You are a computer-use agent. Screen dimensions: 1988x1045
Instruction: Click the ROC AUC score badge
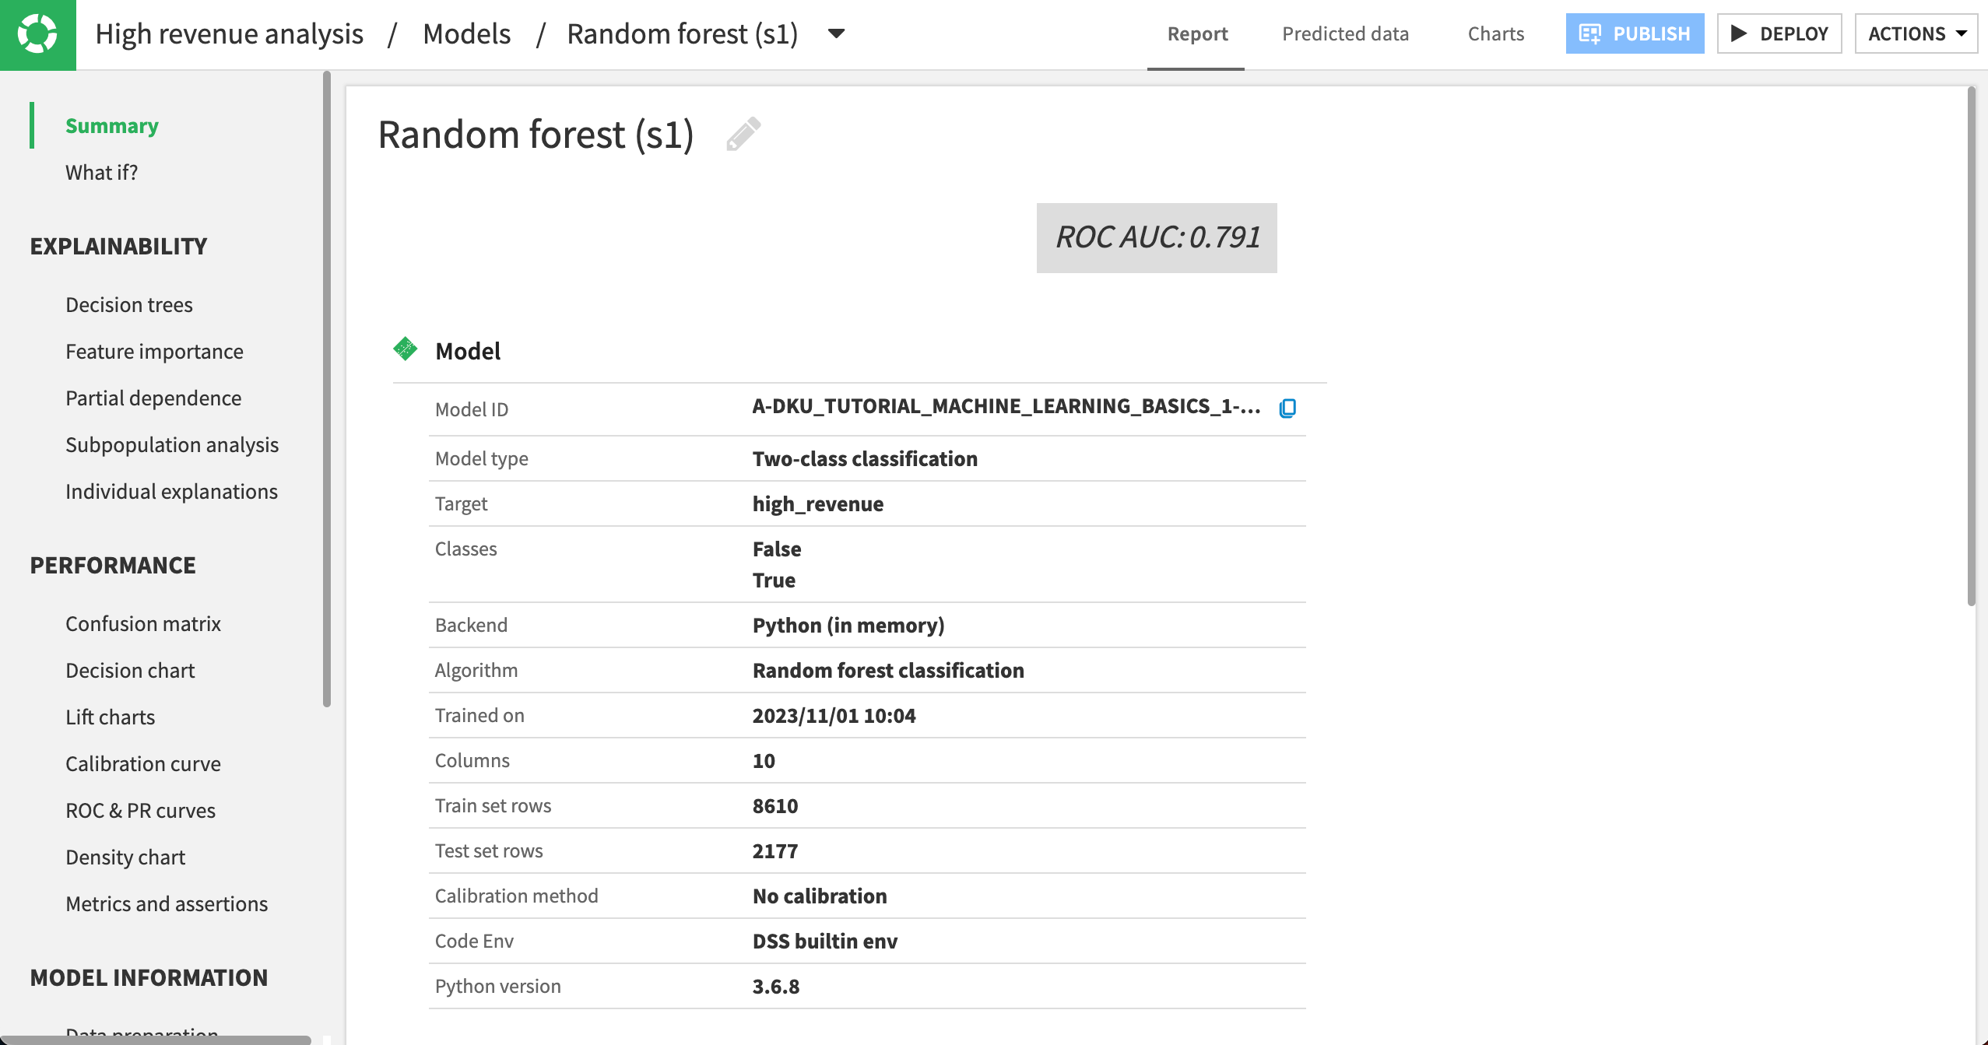(x=1156, y=237)
